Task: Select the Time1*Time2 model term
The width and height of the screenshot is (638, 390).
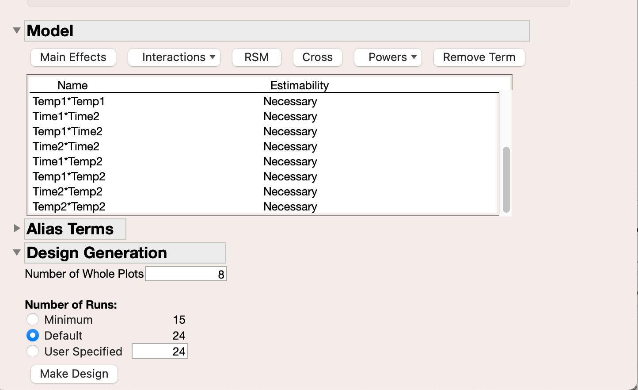Action: (x=66, y=116)
